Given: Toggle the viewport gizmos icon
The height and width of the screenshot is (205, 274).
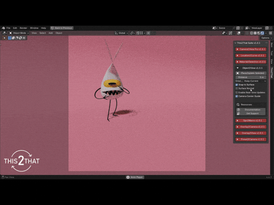Looking at the screenshot, I should pos(231,33).
